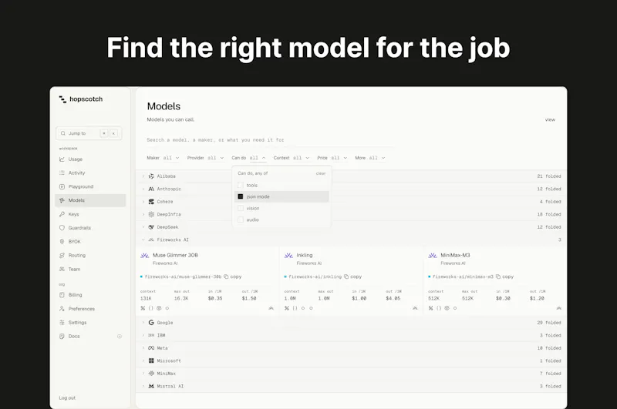
Task: Open Guardrails shield icon
Action: pos(62,228)
